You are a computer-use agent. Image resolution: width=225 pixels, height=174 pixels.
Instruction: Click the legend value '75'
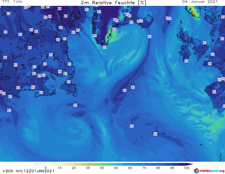(x=144, y=168)
